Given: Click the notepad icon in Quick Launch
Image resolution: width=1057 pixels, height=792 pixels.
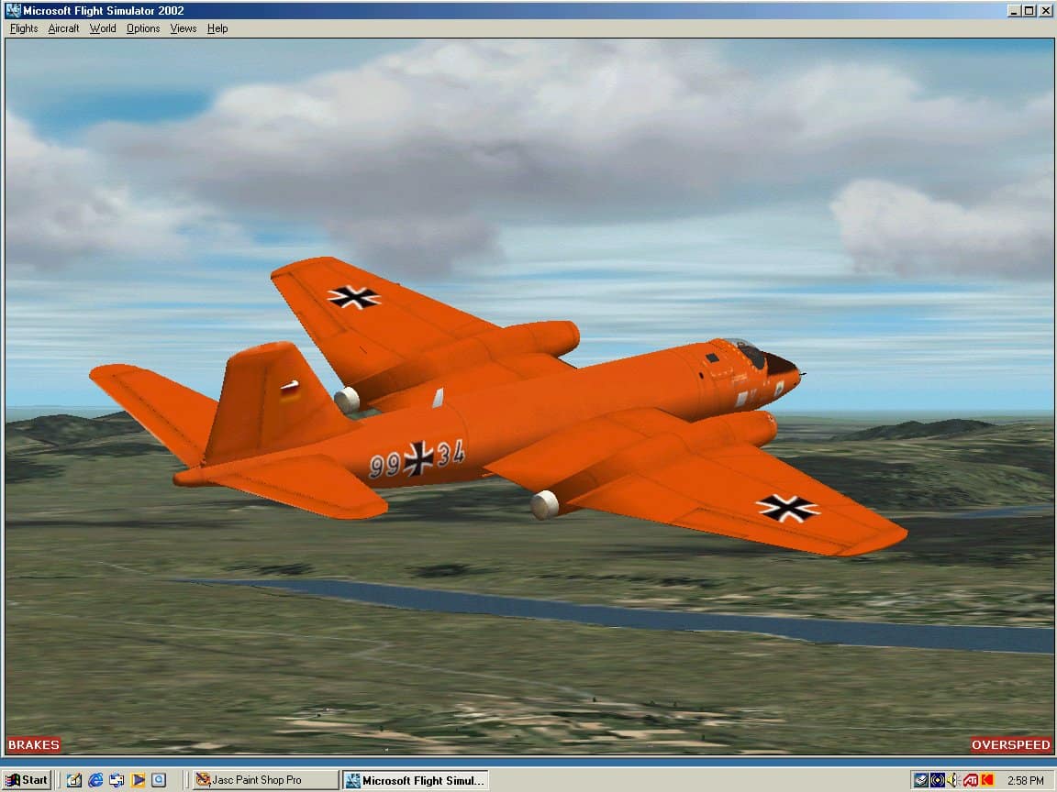Looking at the screenshot, I should tap(74, 780).
